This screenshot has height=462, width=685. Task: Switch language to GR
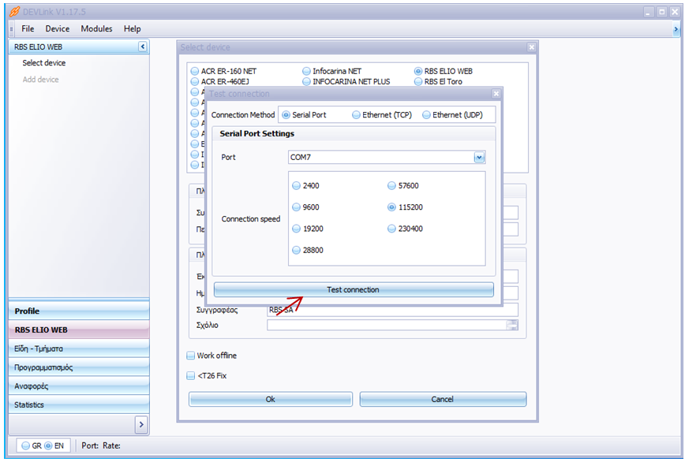[26, 445]
